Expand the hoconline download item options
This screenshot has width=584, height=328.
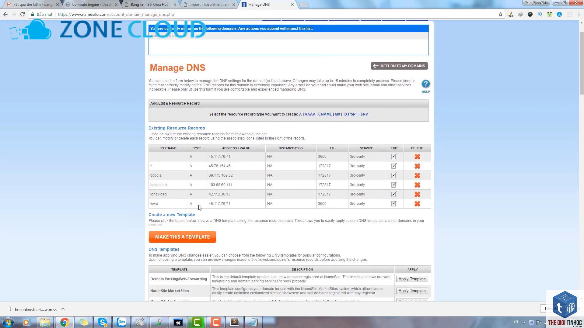pyautogui.click(x=63, y=309)
